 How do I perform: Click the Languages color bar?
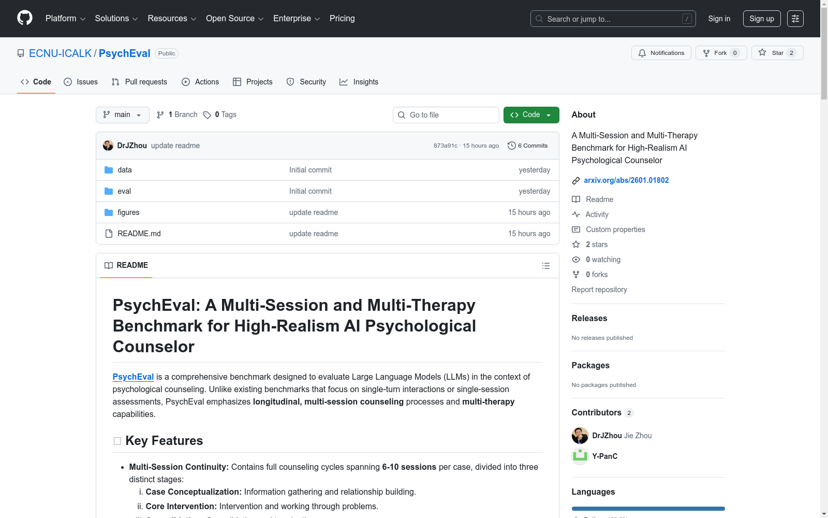coord(648,509)
